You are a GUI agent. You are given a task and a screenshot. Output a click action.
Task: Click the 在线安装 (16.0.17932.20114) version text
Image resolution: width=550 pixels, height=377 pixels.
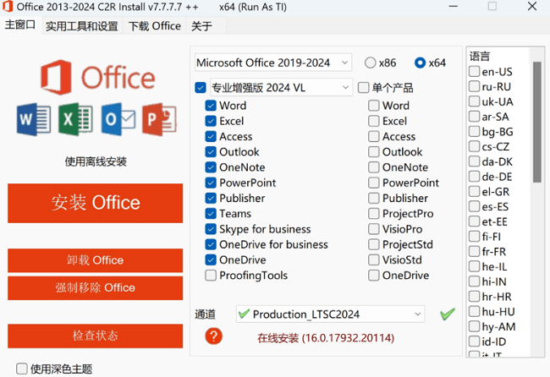click(x=326, y=338)
